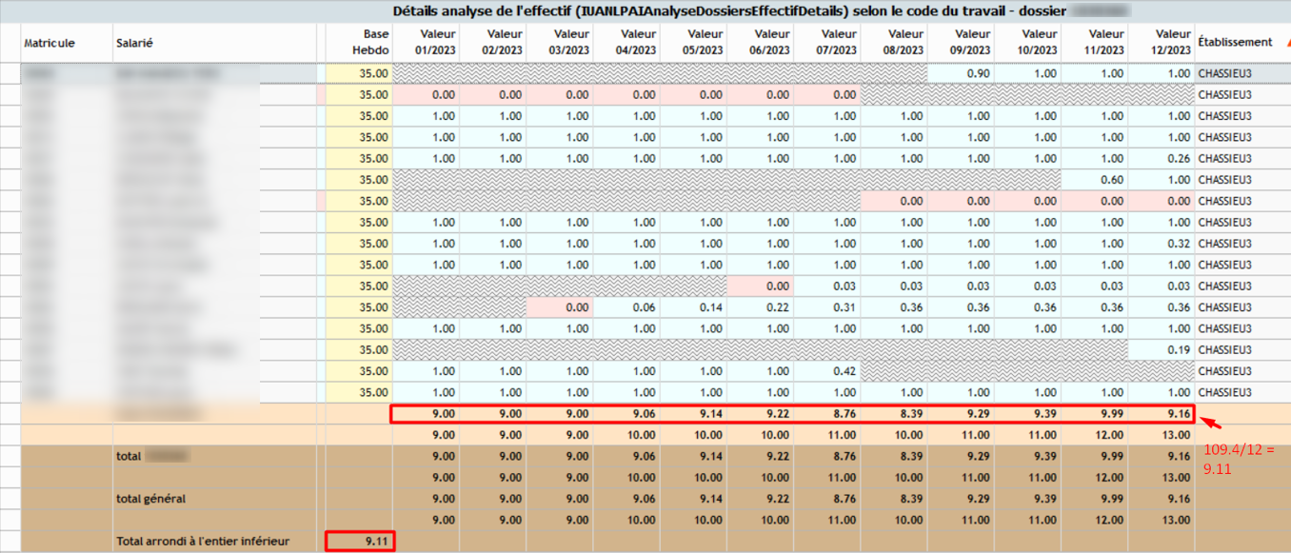Sort by the Matricule column header
Viewport: 1291px width, 553px height.
tap(50, 43)
